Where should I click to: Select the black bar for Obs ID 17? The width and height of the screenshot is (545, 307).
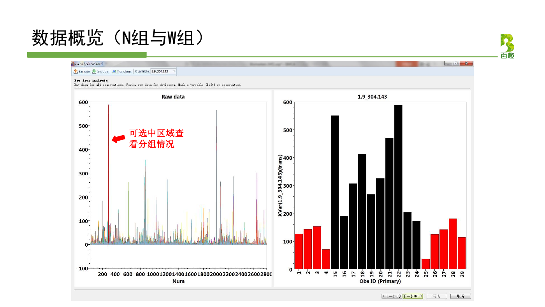(353, 226)
